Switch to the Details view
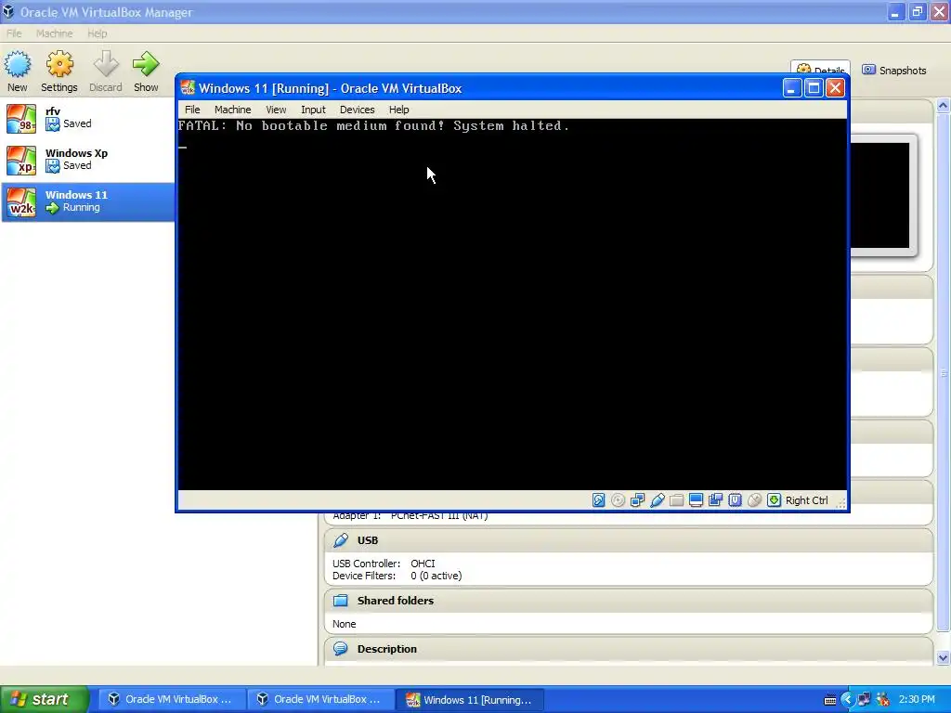The height and width of the screenshot is (713, 951). [x=820, y=67]
